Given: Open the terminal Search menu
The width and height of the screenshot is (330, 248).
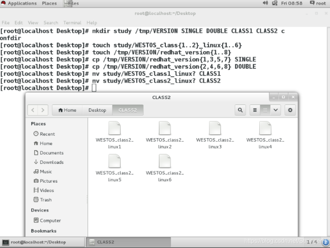Looking at the screenshot, I should 51,23.
